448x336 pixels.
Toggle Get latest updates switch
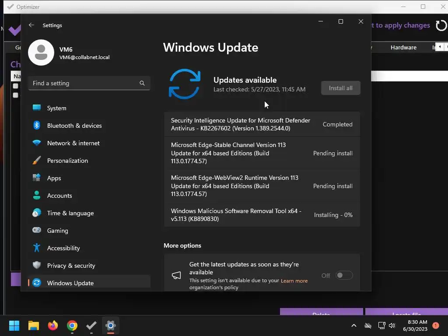[x=344, y=276]
